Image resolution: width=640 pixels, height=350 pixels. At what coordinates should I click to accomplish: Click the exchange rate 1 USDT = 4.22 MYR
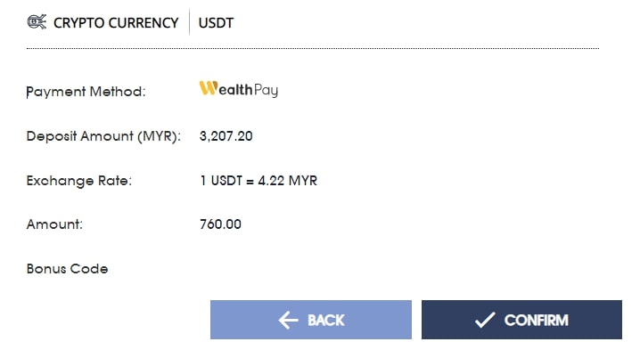pos(258,181)
